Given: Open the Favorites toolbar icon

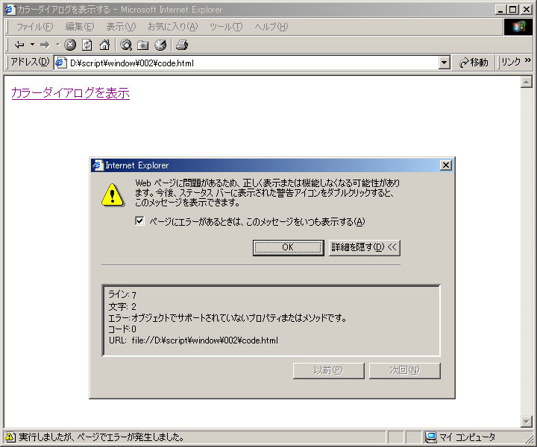Looking at the screenshot, I should tap(142, 45).
